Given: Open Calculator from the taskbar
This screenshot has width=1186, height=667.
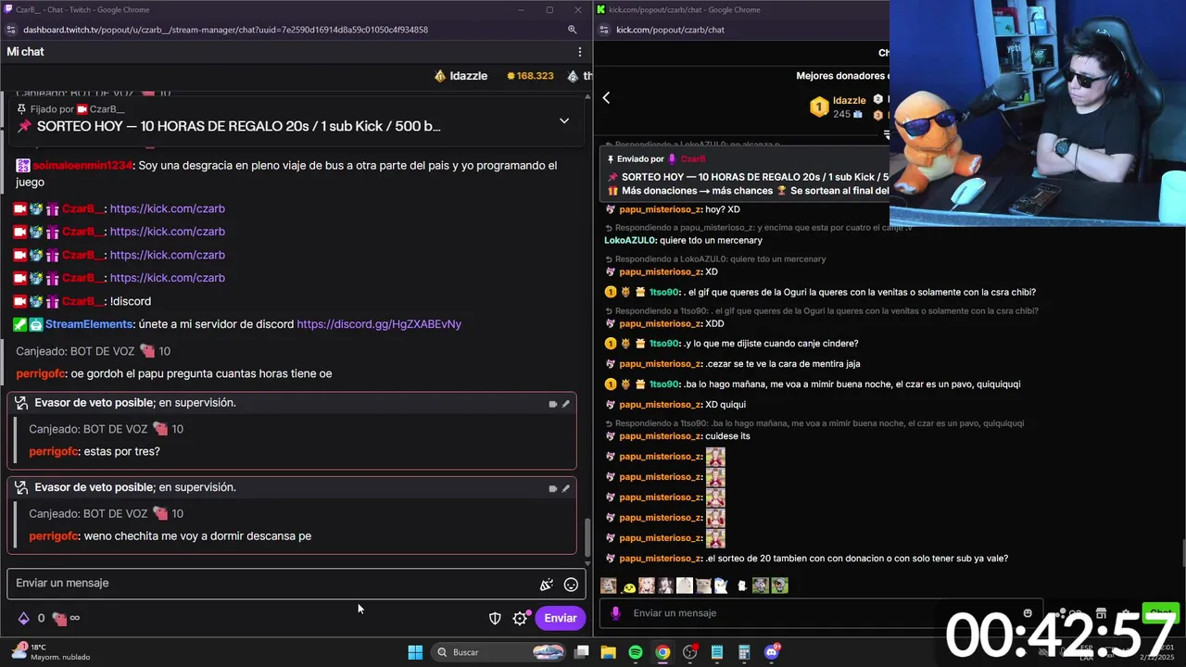Looking at the screenshot, I should (x=744, y=652).
